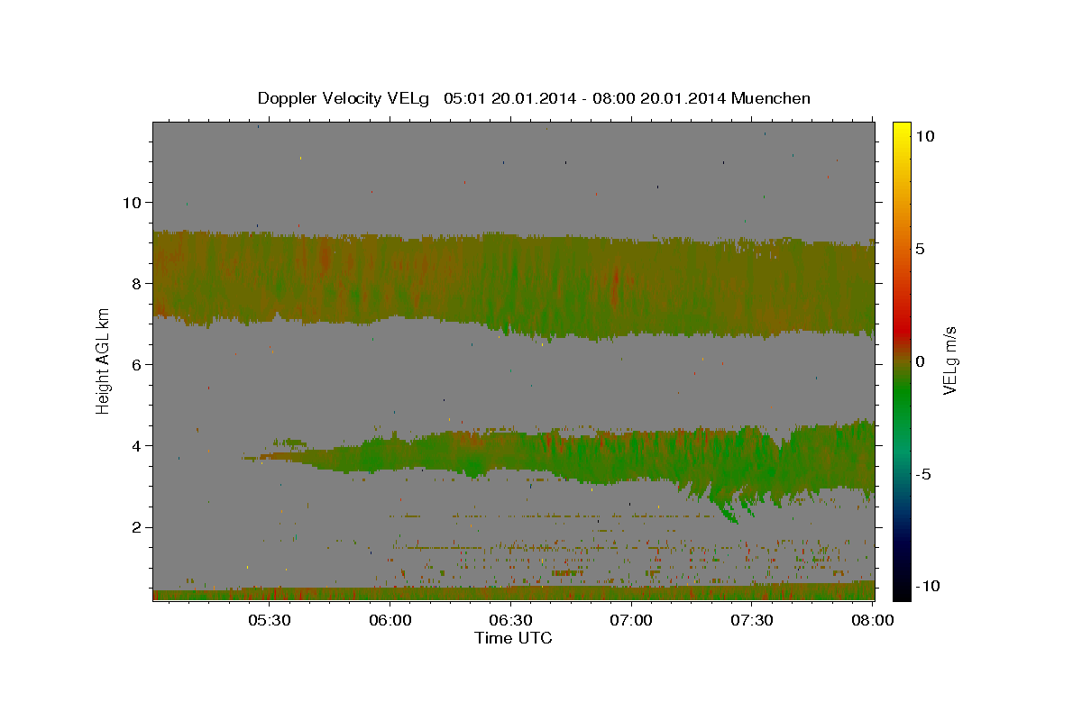1082x721 pixels.
Task: Click the height tick label 6
Action: tap(136, 364)
